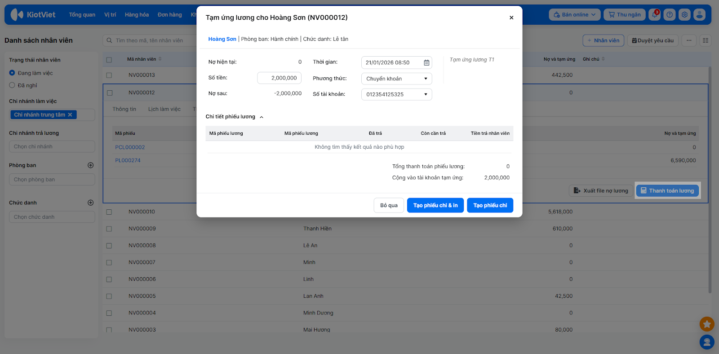Open the Phương thức dropdown
Screen dimensions: 719x354
(396, 79)
